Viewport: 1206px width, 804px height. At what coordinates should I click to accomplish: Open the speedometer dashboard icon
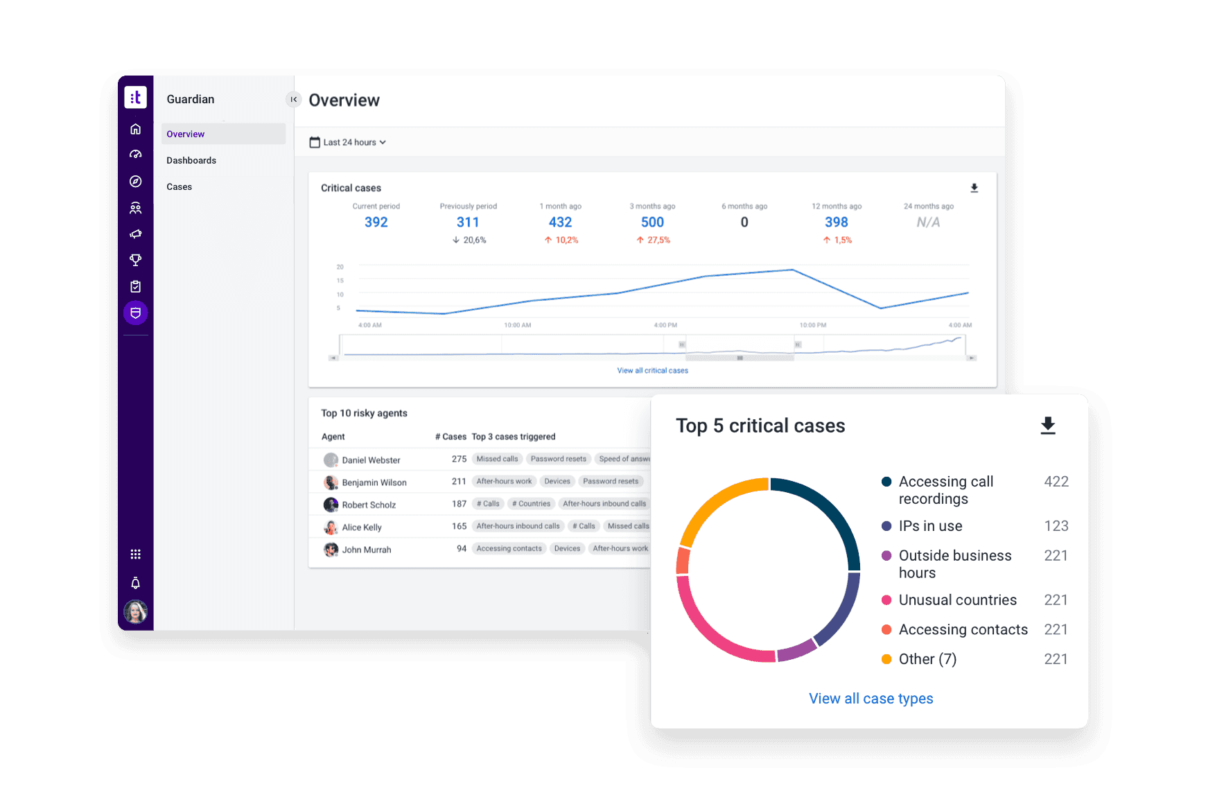pos(136,155)
